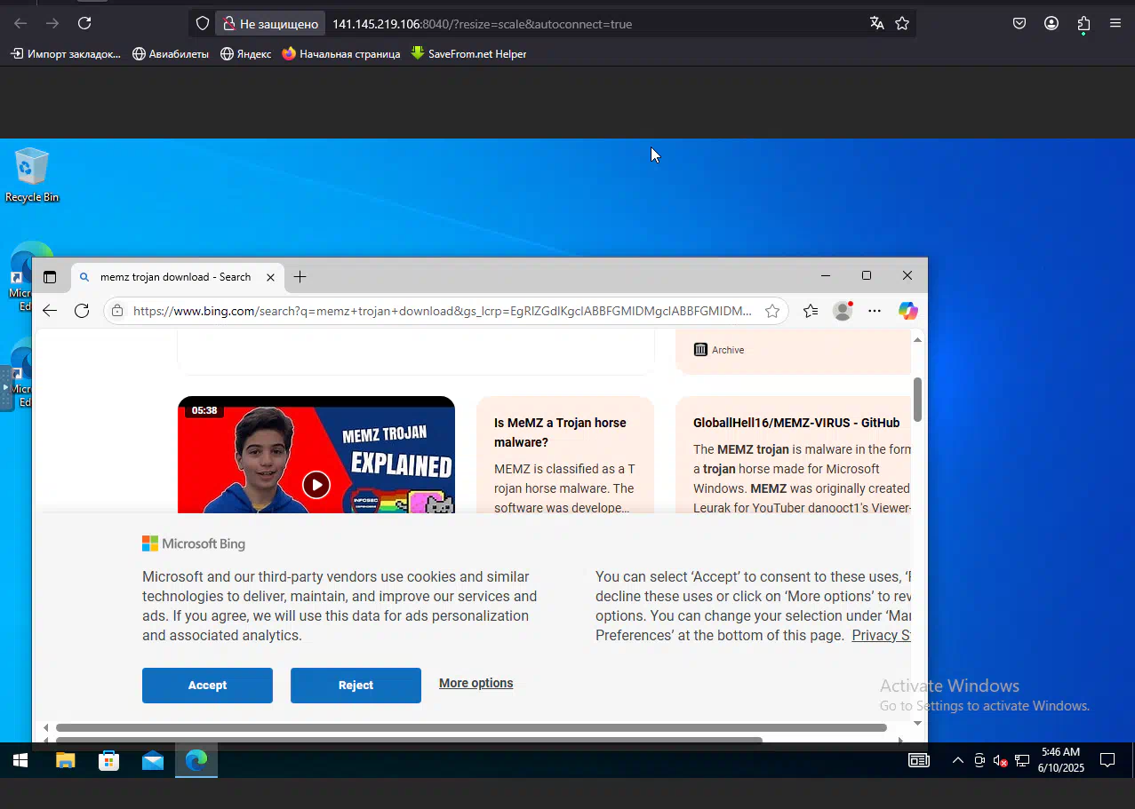1135x809 pixels.
Task: Open Firefox translate page icon
Action: [877, 24]
